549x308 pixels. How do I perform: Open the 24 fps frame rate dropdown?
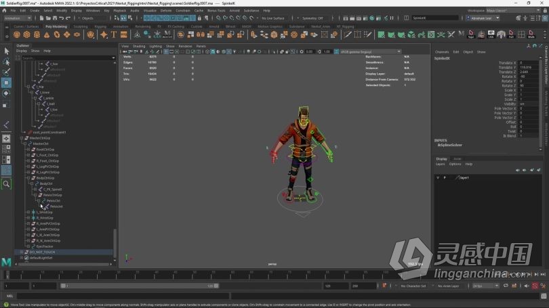485,286
